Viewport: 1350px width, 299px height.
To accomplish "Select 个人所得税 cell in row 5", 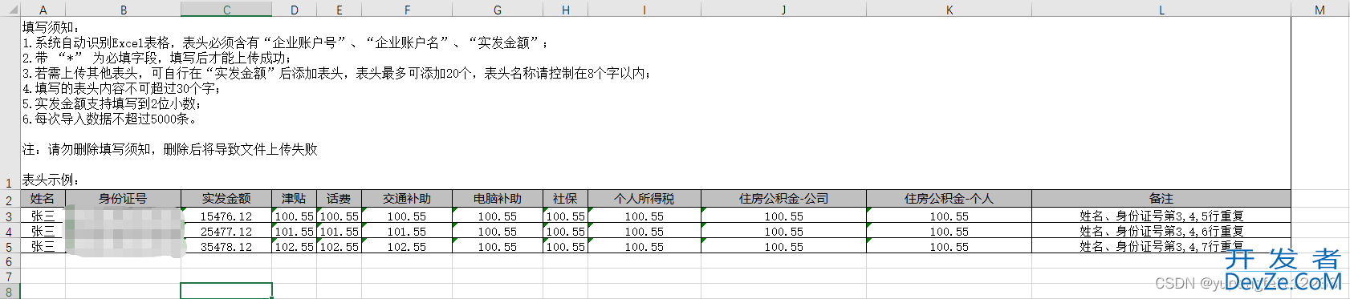I will click(x=645, y=247).
